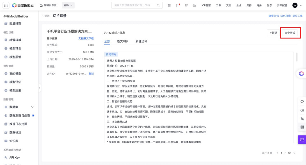The width and height of the screenshot is (306, 165).
Task: Open 工单 in top menu
Action: click(218, 5)
